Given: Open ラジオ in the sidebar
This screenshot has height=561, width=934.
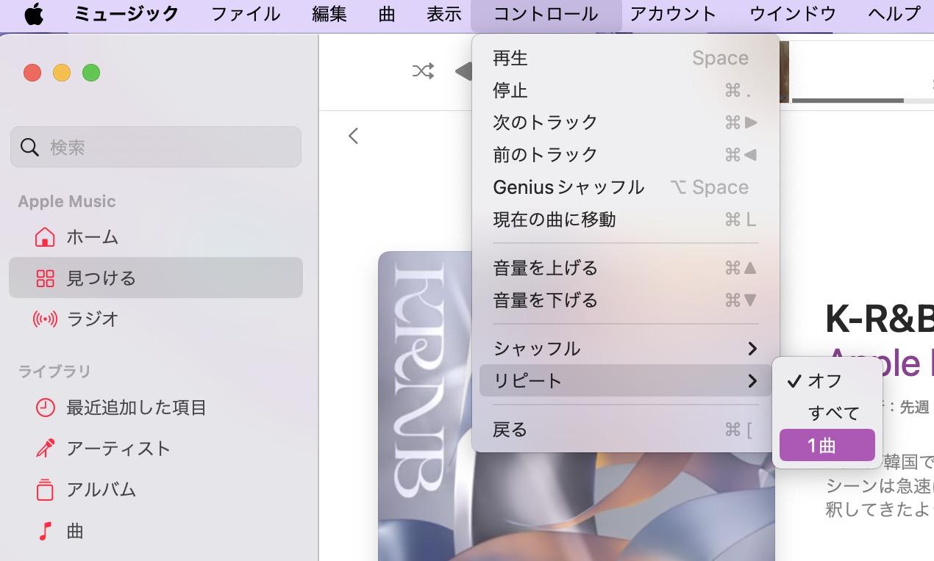Looking at the screenshot, I should coord(156,319).
